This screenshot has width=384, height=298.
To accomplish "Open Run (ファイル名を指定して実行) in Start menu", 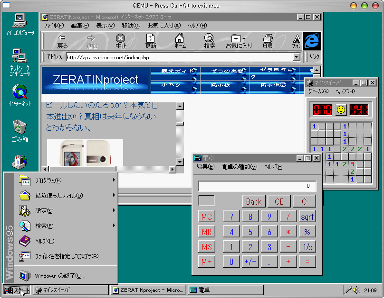I will pyautogui.click(x=66, y=256).
